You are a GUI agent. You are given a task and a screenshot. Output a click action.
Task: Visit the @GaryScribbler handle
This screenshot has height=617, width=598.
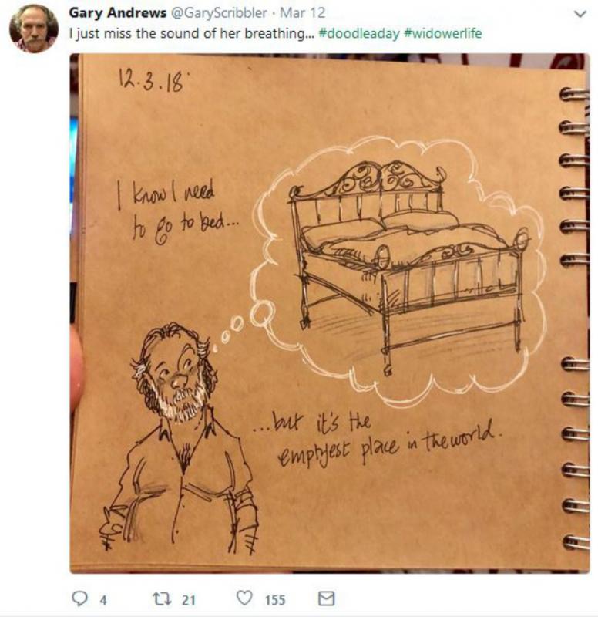click(x=219, y=13)
